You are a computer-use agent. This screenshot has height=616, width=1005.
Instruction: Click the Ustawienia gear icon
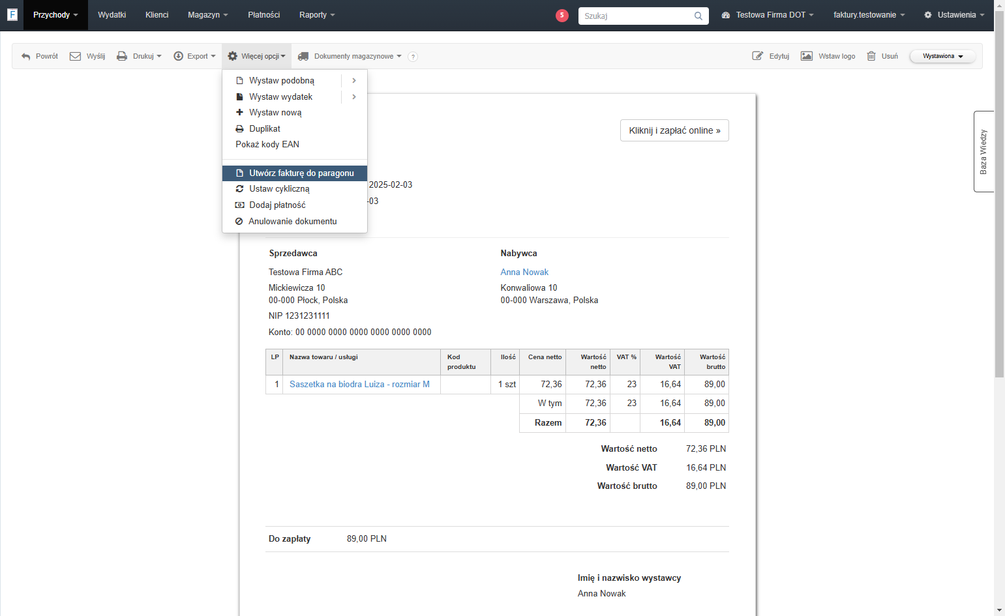[x=928, y=15]
